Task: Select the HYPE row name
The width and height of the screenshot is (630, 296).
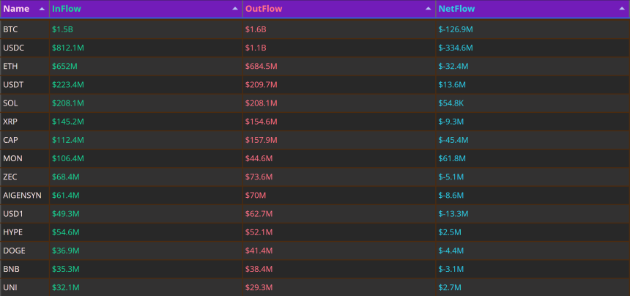Action: (x=12, y=232)
